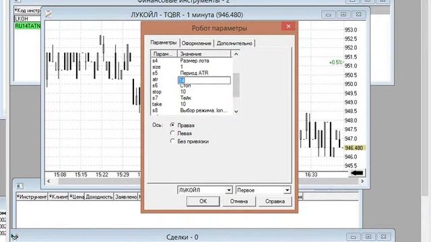The width and height of the screenshot is (431, 242).
Task: Minimize the ЛУКОЙЛ chart window
Action: [328, 15]
